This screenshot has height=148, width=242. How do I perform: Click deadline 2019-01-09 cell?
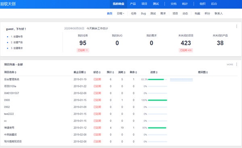pyautogui.click(x=80, y=107)
